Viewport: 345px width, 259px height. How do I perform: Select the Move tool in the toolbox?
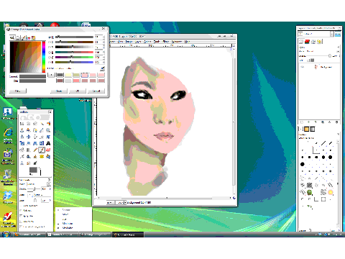click(x=29, y=137)
